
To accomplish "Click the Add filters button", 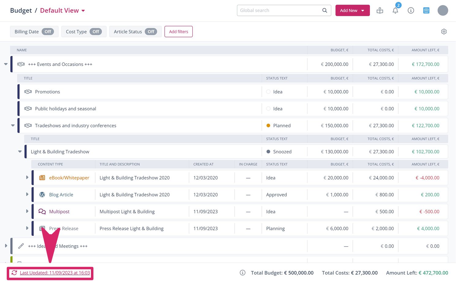I will point(178,32).
